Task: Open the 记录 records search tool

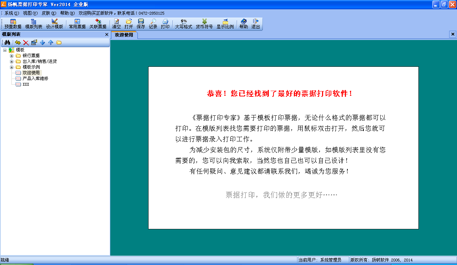Action: coord(153,24)
